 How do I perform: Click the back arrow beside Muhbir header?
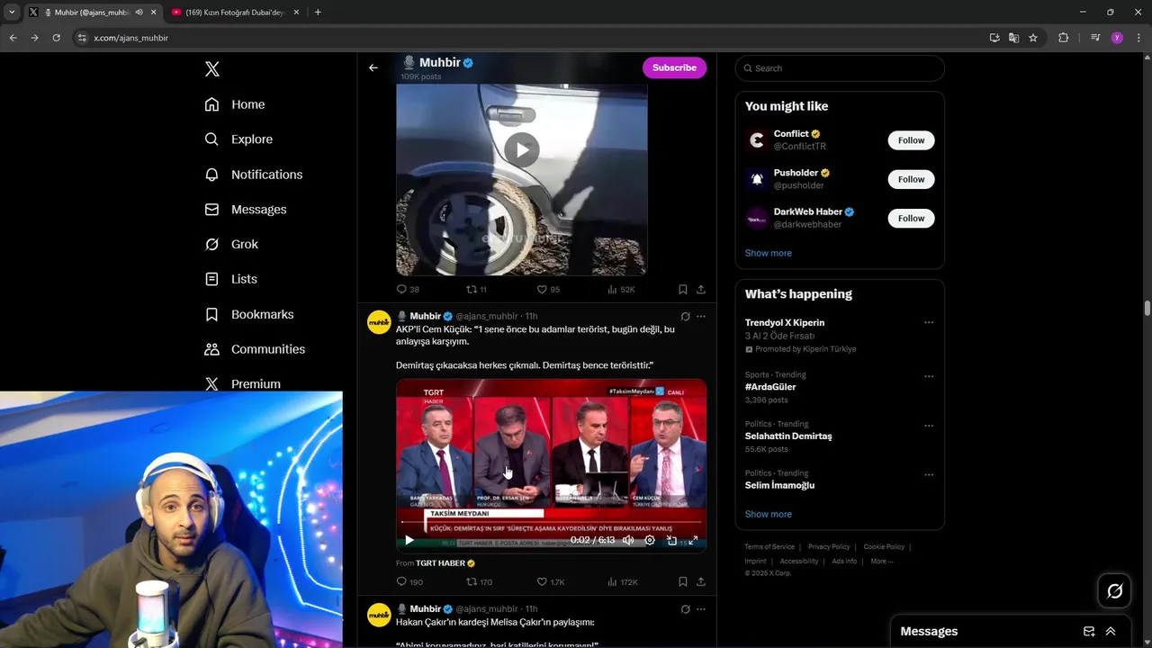click(x=373, y=67)
